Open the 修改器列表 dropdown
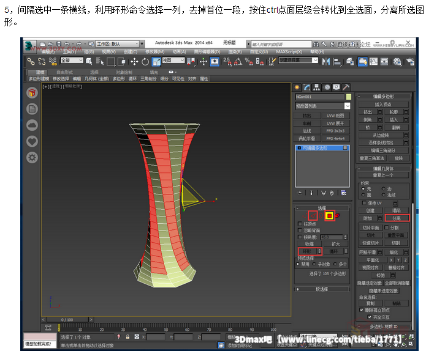This screenshot has height=351, width=426. pyautogui.click(x=322, y=106)
